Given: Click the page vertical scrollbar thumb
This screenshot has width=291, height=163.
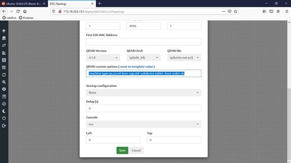Looking at the screenshot, I should tap(289, 124).
